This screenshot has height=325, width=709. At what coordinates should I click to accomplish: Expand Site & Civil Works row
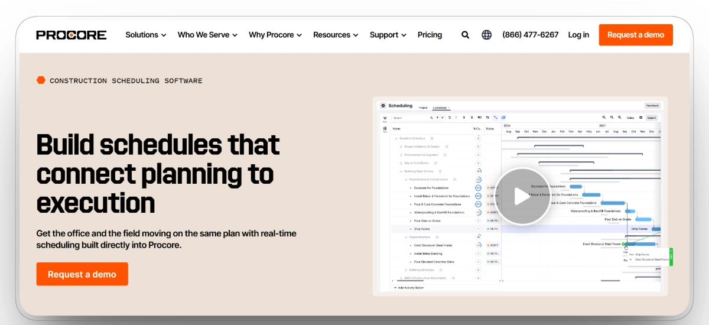pyautogui.click(x=401, y=163)
